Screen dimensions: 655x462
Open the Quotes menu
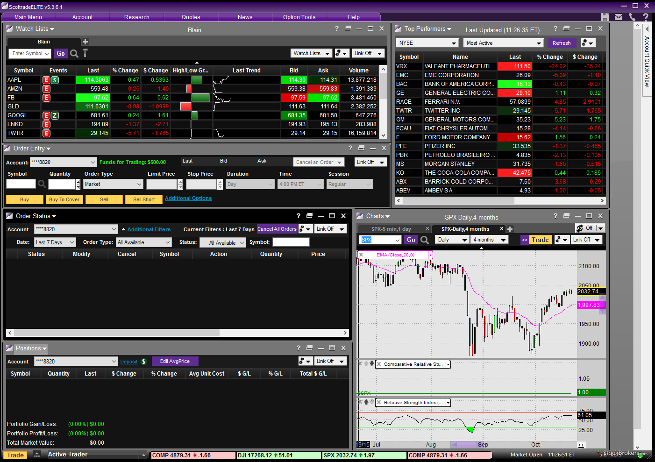click(x=191, y=17)
